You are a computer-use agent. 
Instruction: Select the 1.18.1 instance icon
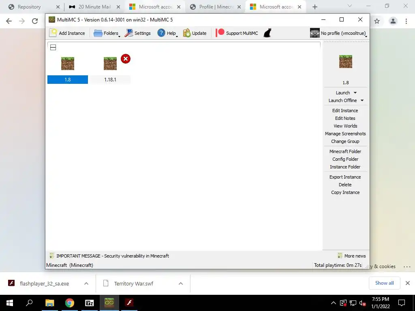[110, 64]
